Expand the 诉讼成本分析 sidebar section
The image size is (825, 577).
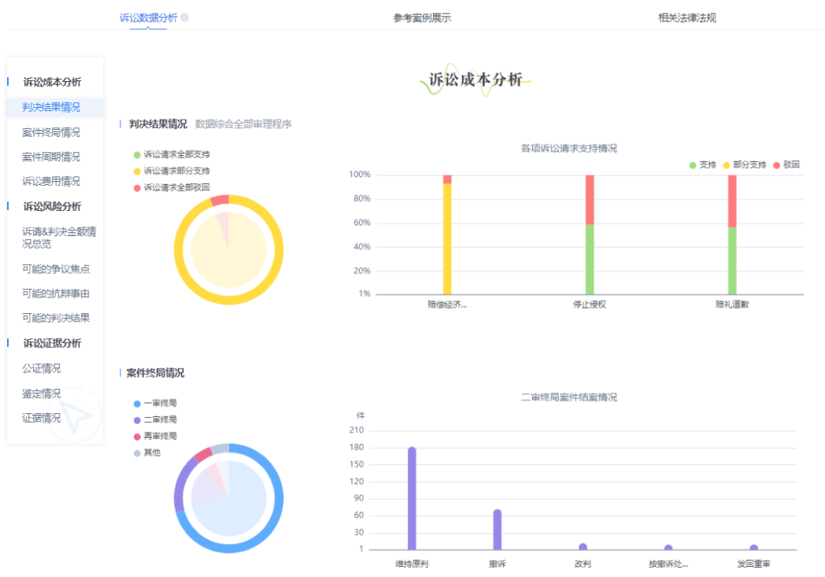pyautogui.click(x=52, y=82)
